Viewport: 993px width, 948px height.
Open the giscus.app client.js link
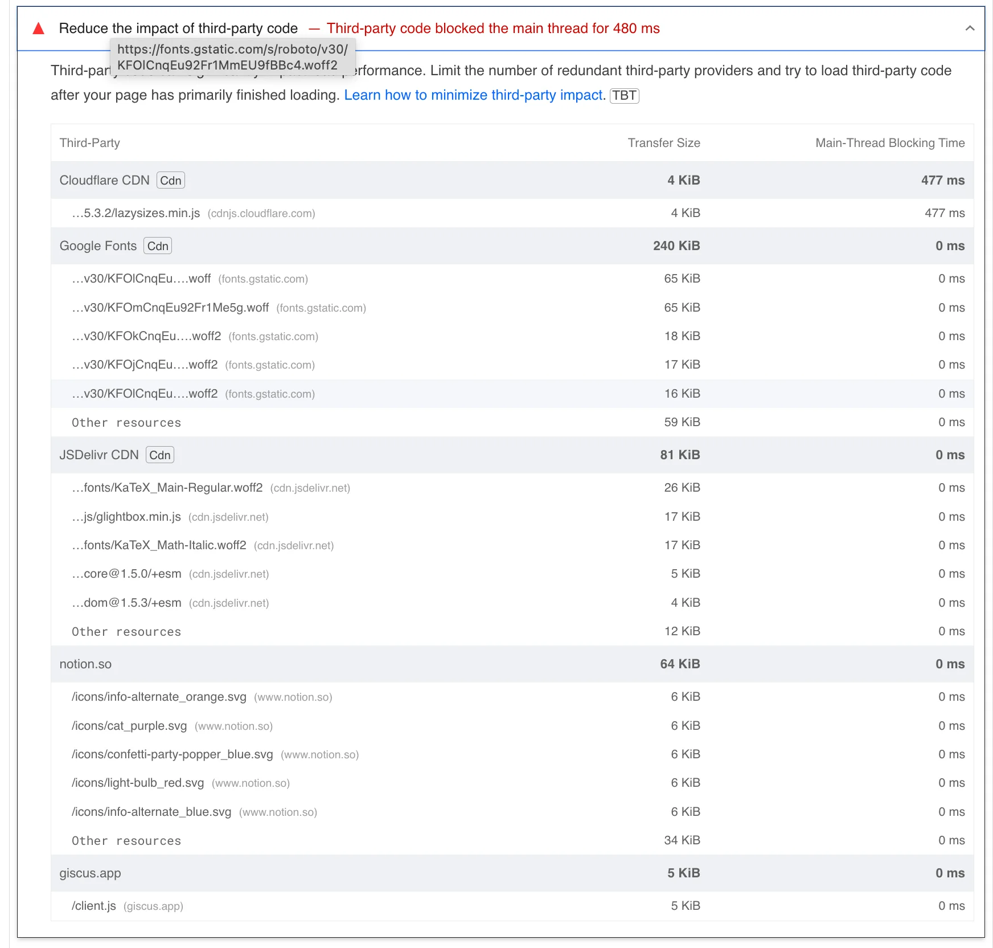pos(94,906)
